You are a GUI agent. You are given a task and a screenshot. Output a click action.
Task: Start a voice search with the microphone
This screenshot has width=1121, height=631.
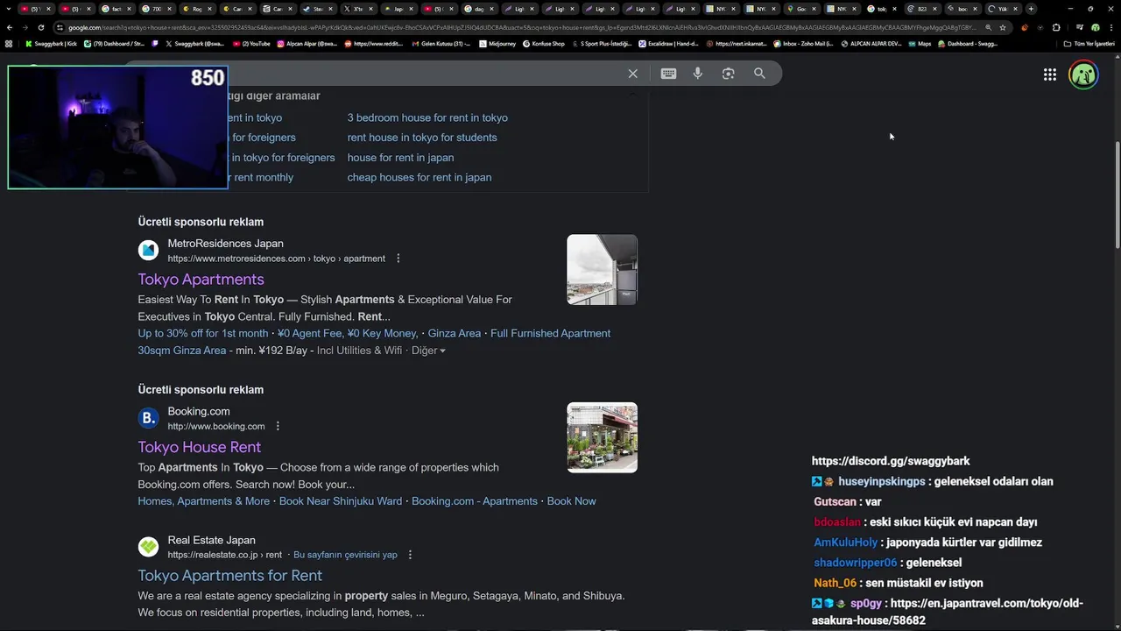point(698,74)
